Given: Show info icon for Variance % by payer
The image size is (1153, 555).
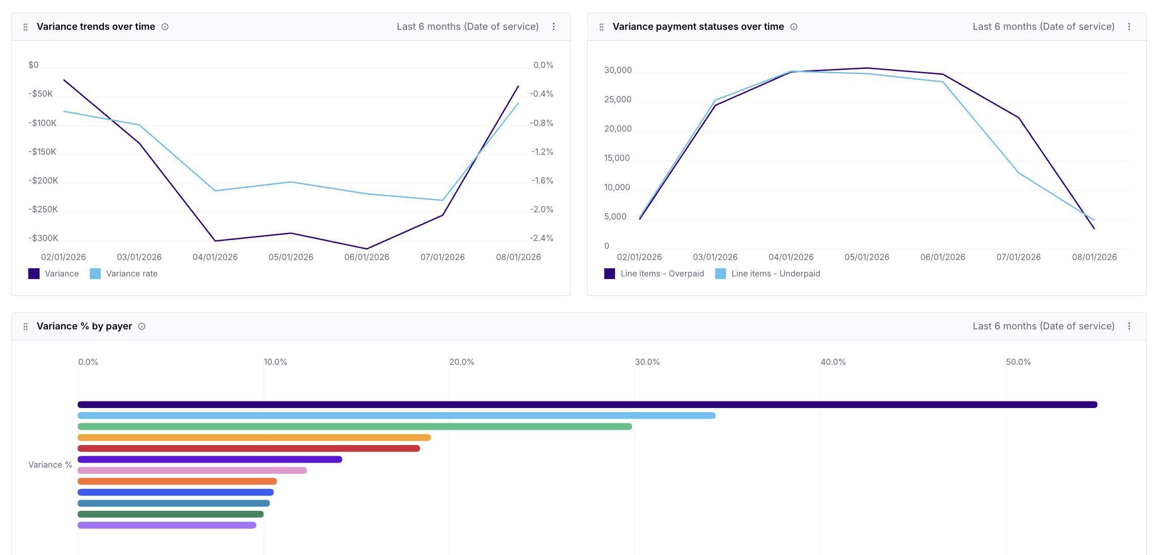Looking at the screenshot, I should 142,326.
